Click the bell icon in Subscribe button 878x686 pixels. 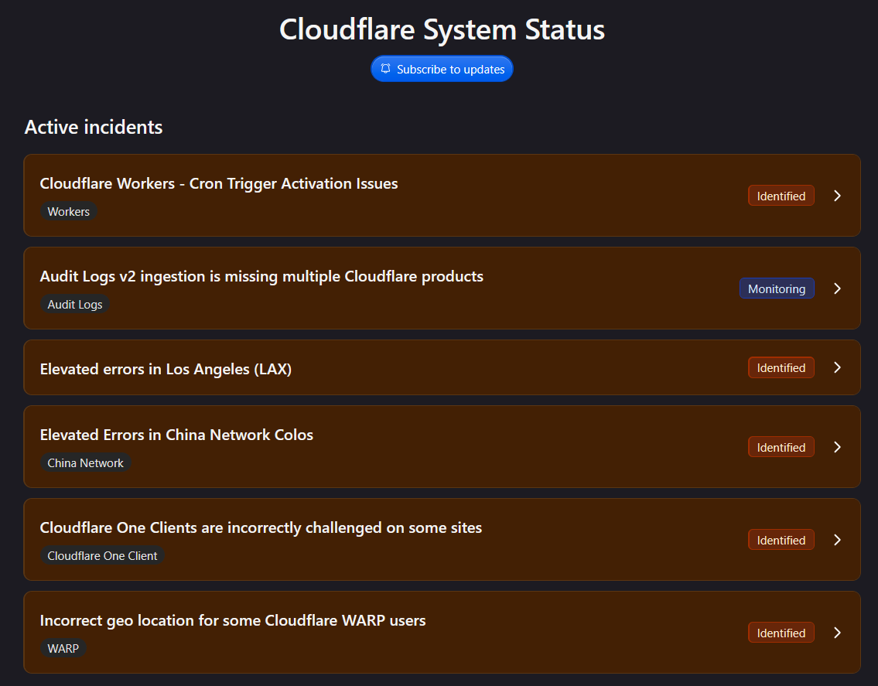pyautogui.click(x=385, y=68)
